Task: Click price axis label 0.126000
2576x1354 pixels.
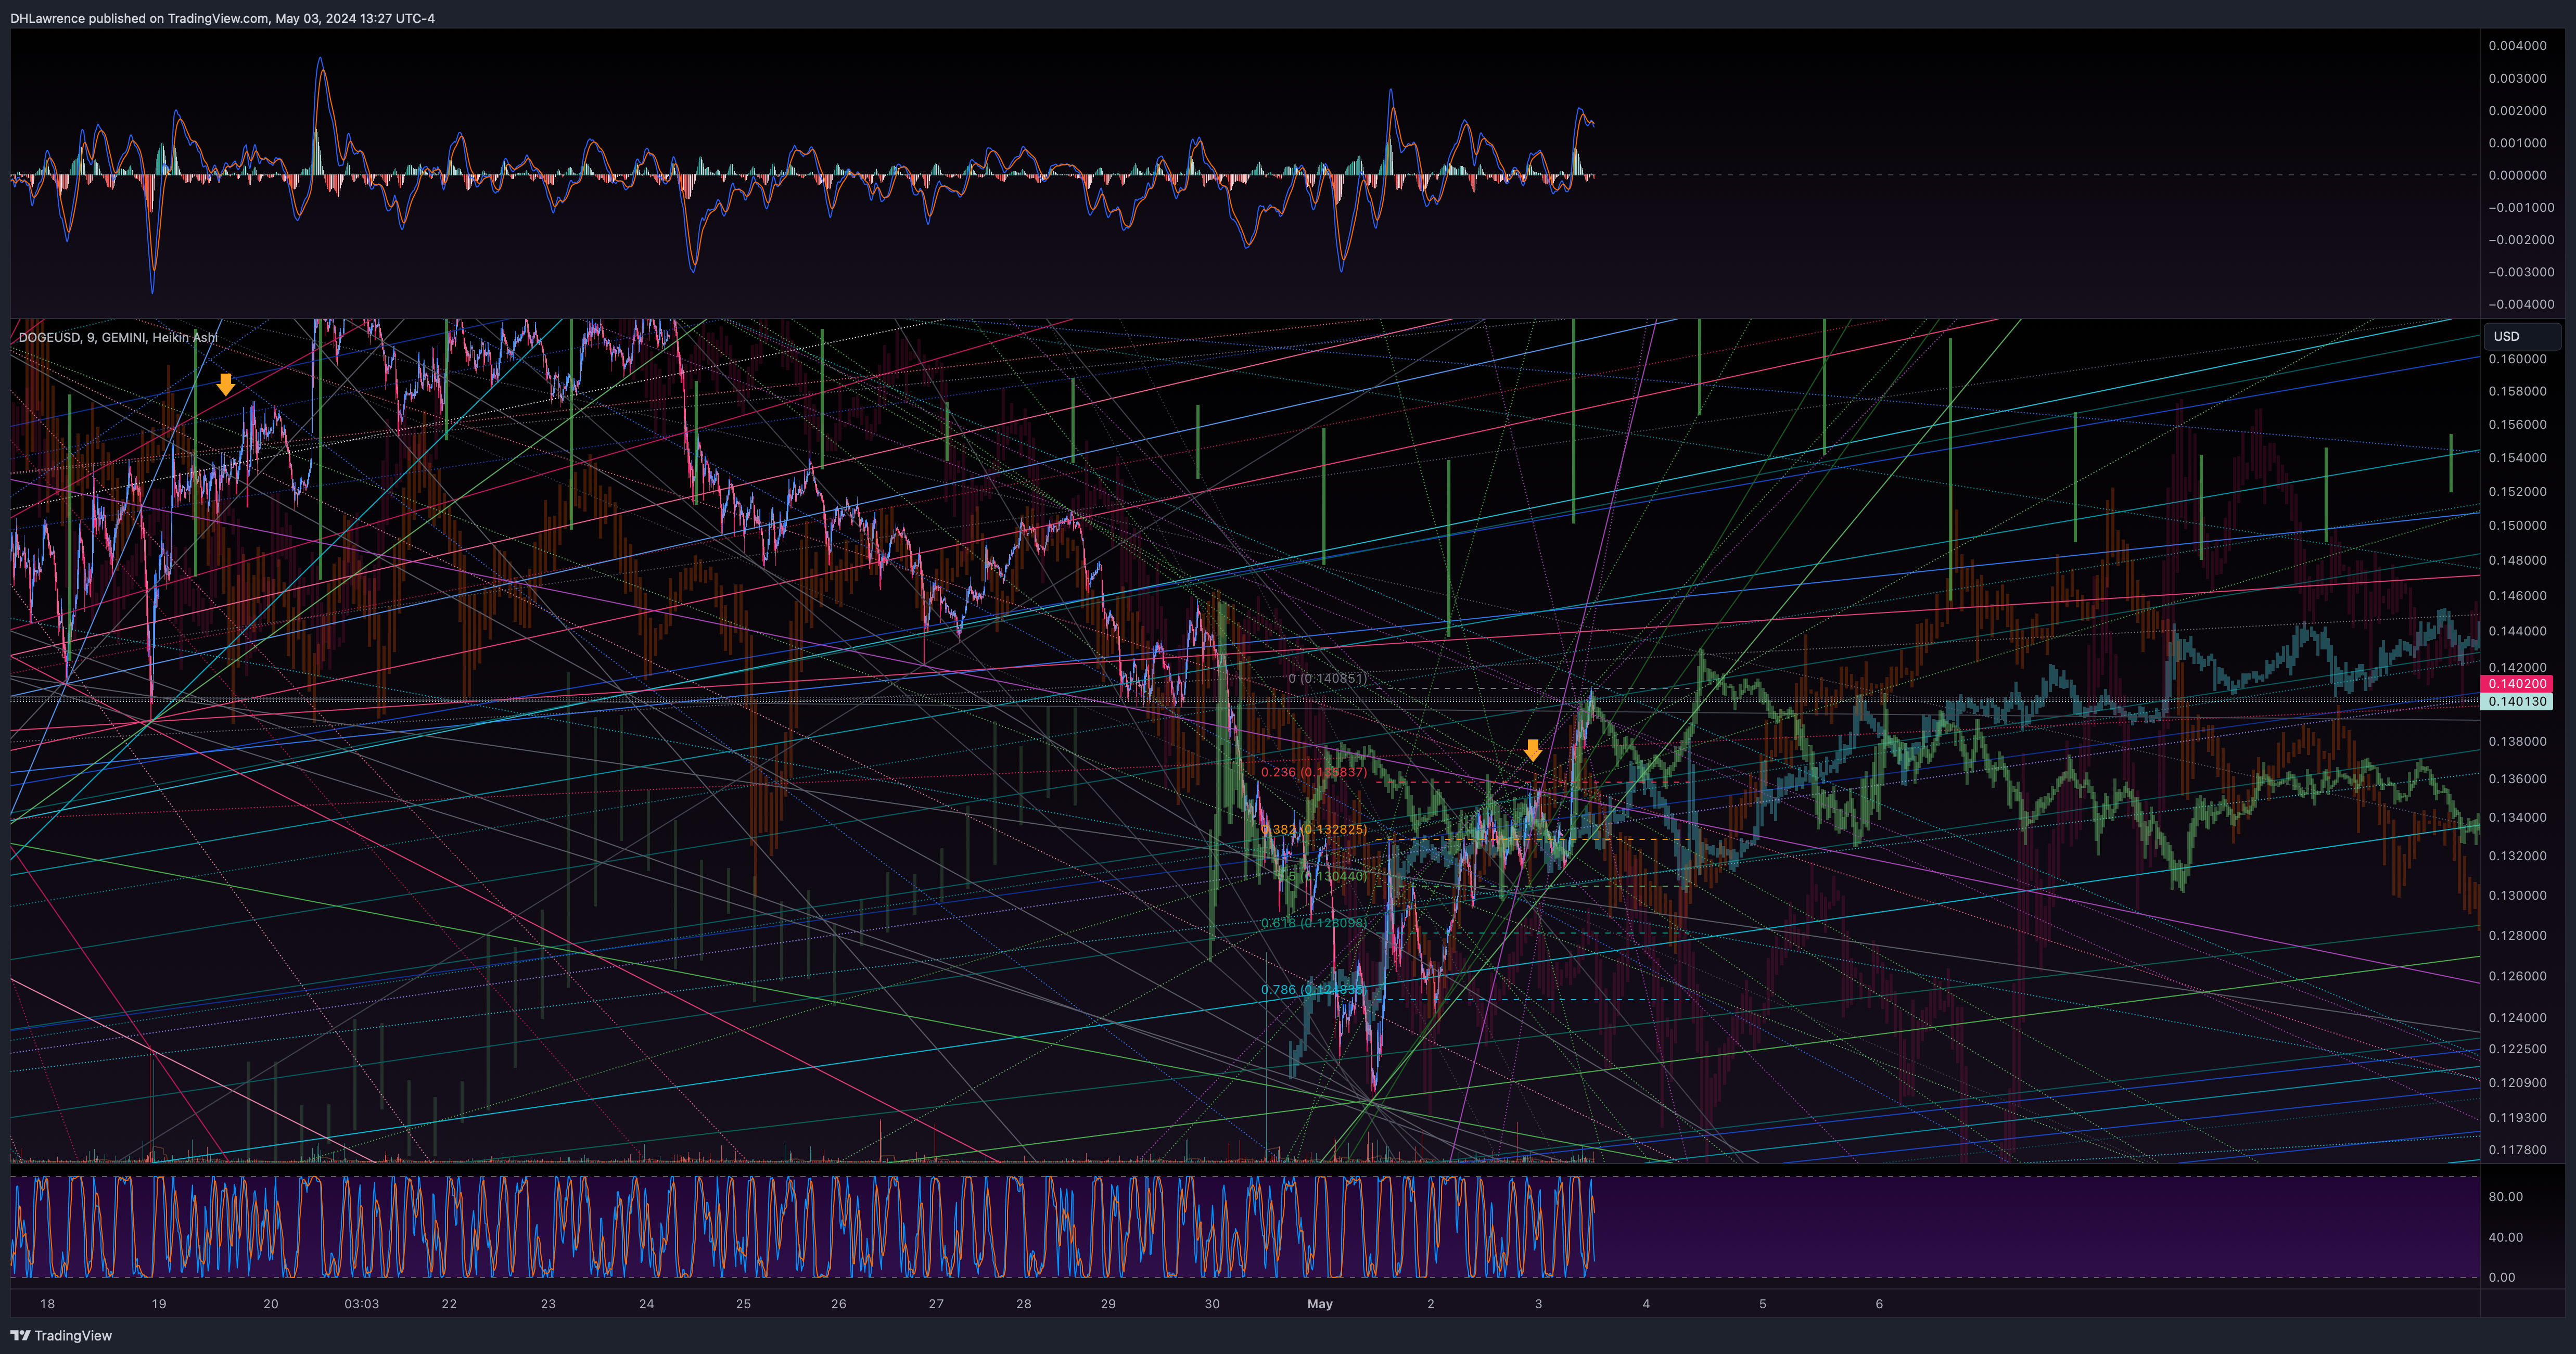Action: click(x=2518, y=976)
